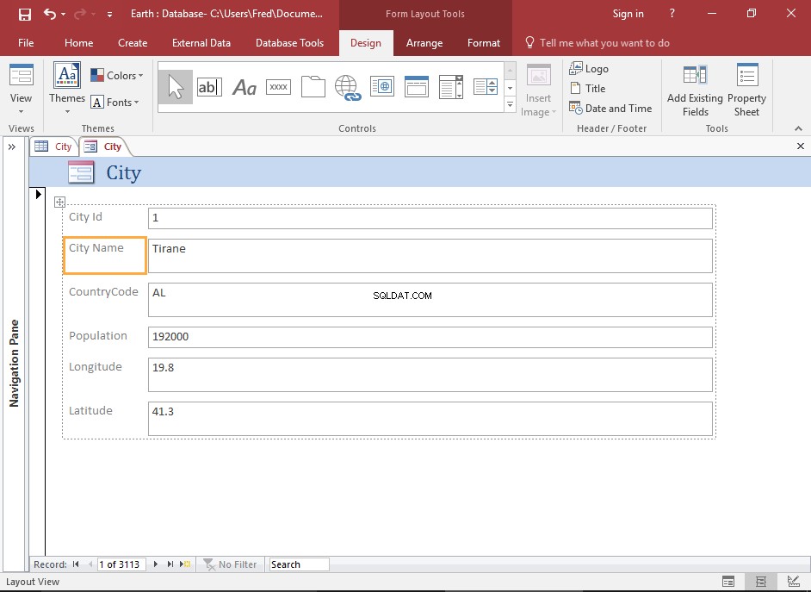Screen dimensions: 811x592
Task: Open the Colors dropdown
Action: (x=117, y=76)
